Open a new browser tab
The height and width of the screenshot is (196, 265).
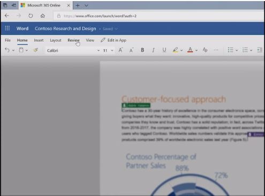(x=78, y=5)
